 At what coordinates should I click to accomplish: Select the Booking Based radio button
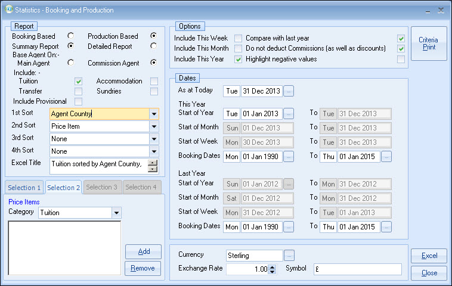71,36
